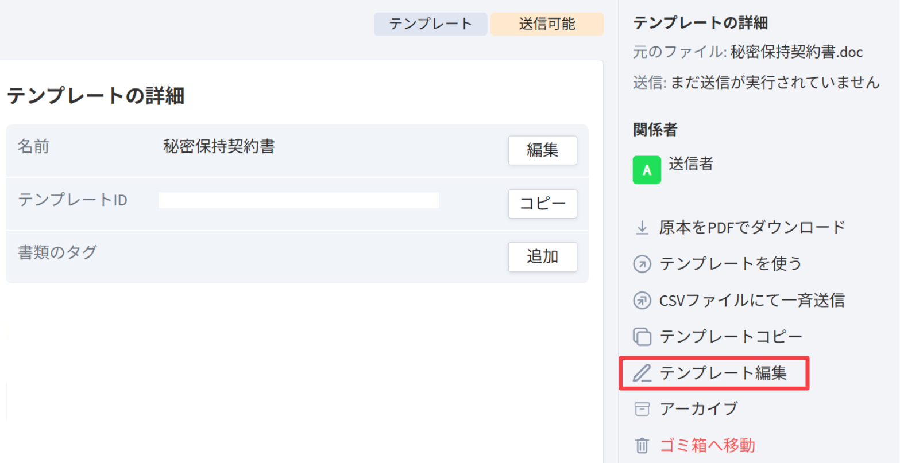Click the テンプレートを使う arrow circle icon
The image size is (900, 463).
click(642, 264)
